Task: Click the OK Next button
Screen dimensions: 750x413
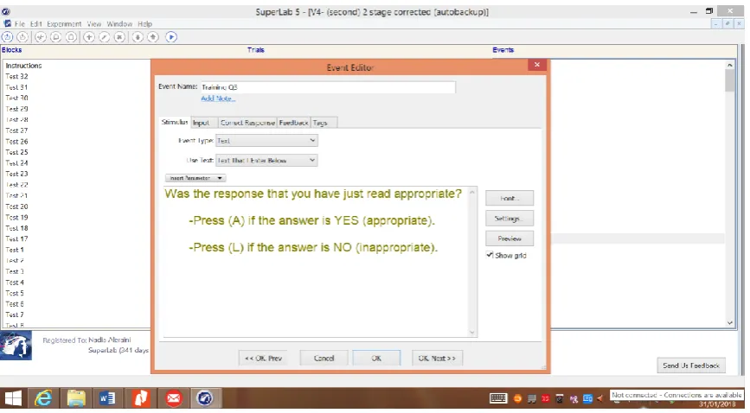Action: (437, 358)
